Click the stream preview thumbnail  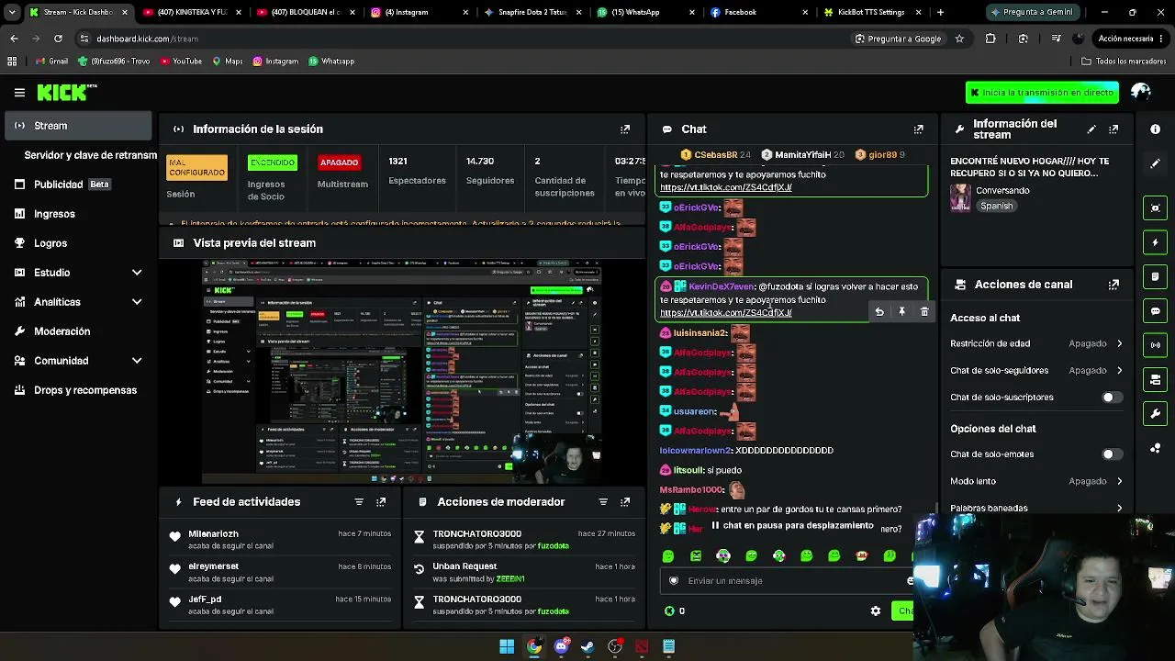click(402, 371)
